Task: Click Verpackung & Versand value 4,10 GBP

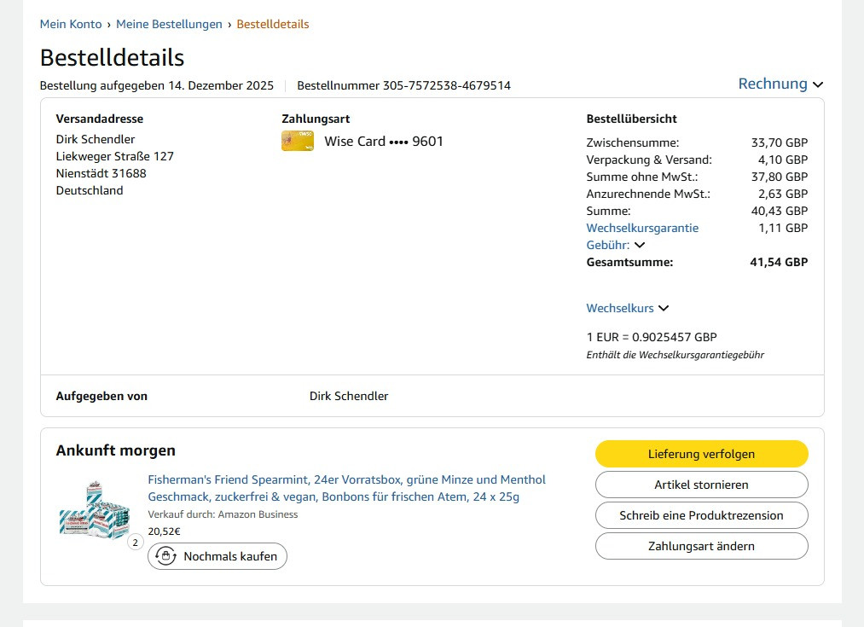Action: click(x=782, y=160)
